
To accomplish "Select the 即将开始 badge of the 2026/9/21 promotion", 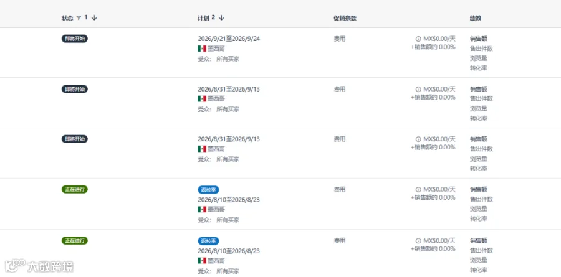I will [x=74, y=39].
